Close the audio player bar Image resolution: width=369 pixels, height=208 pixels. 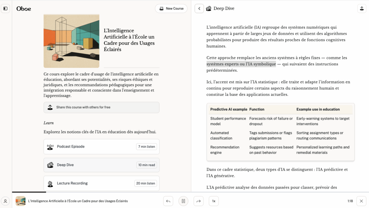[x=361, y=201]
